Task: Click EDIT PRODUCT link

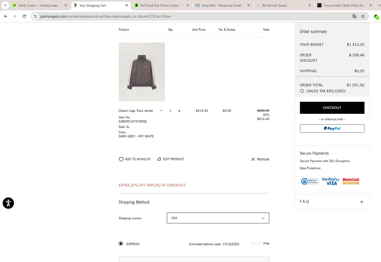Action: click(x=174, y=159)
